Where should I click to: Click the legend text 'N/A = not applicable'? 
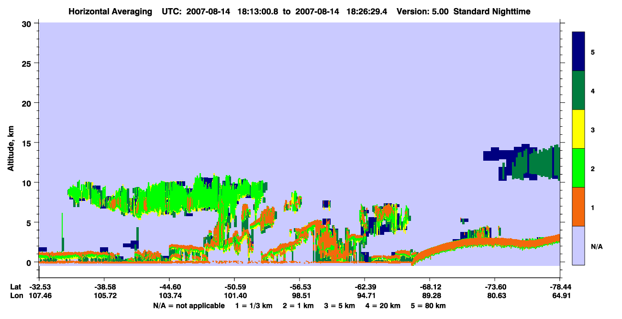[189, 306]
